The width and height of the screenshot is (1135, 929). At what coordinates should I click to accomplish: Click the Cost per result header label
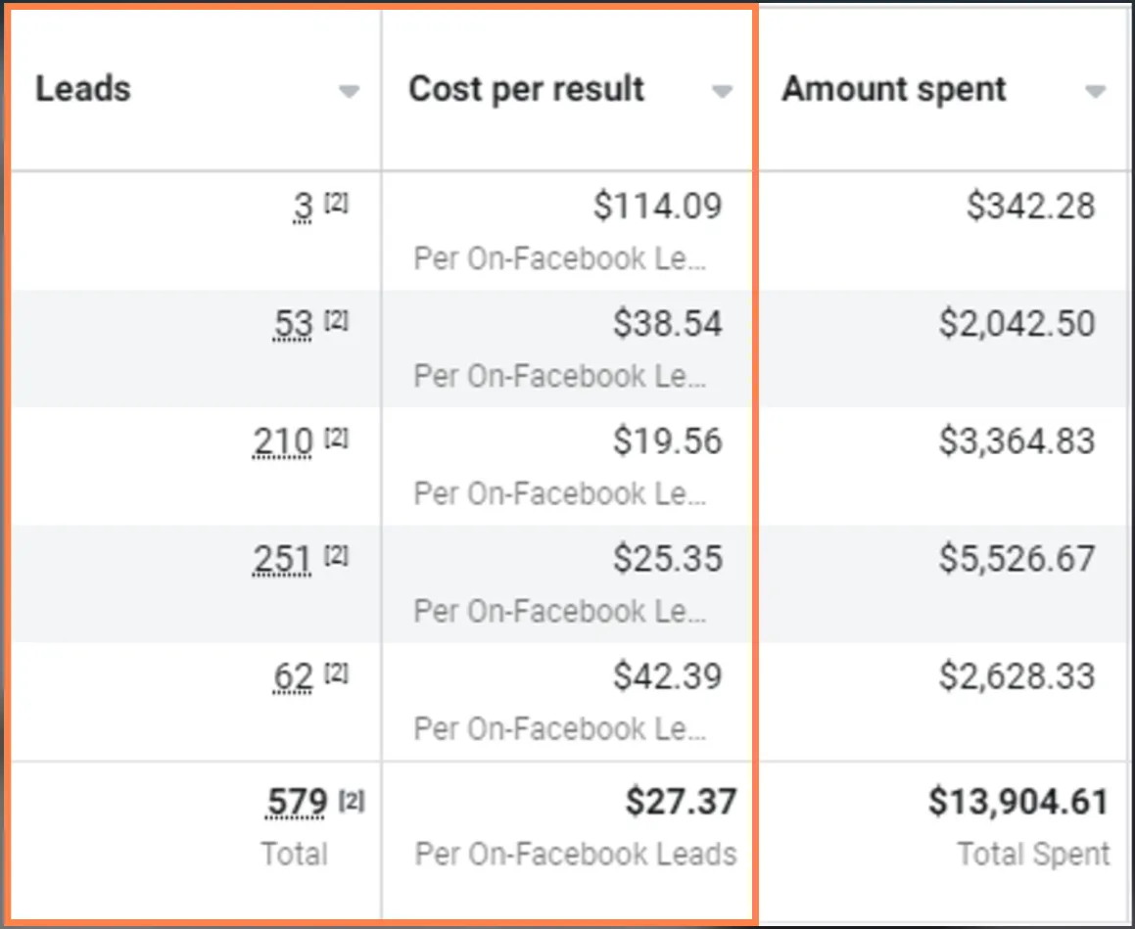coord(526,89)
